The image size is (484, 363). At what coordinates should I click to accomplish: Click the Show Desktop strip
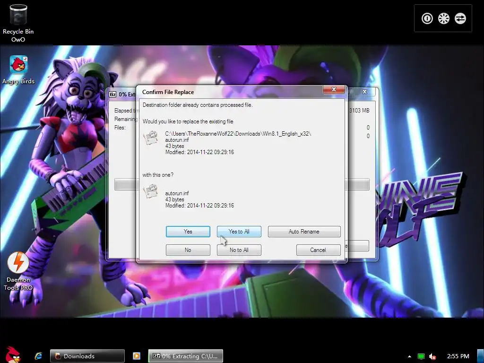[481, 356]
